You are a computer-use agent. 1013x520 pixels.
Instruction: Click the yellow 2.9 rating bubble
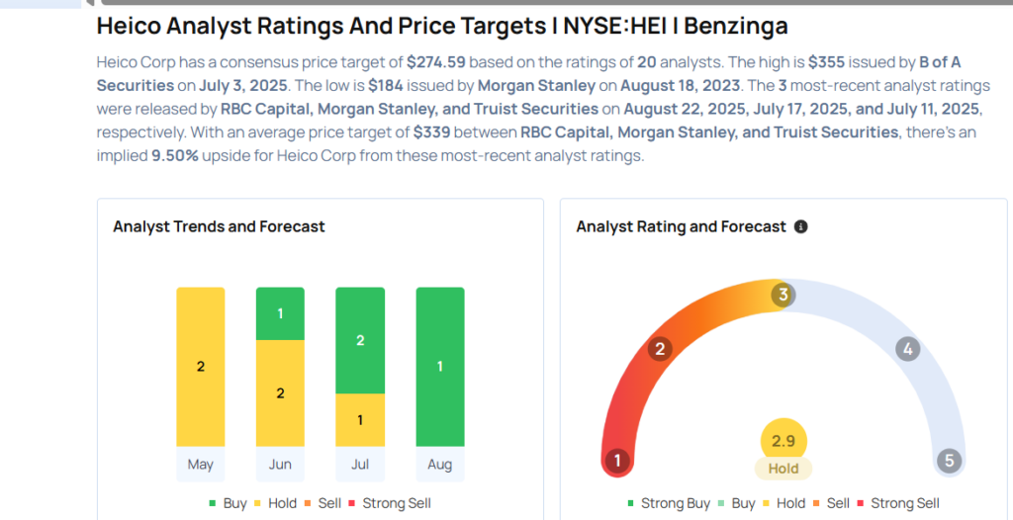[x=783, y=441]
